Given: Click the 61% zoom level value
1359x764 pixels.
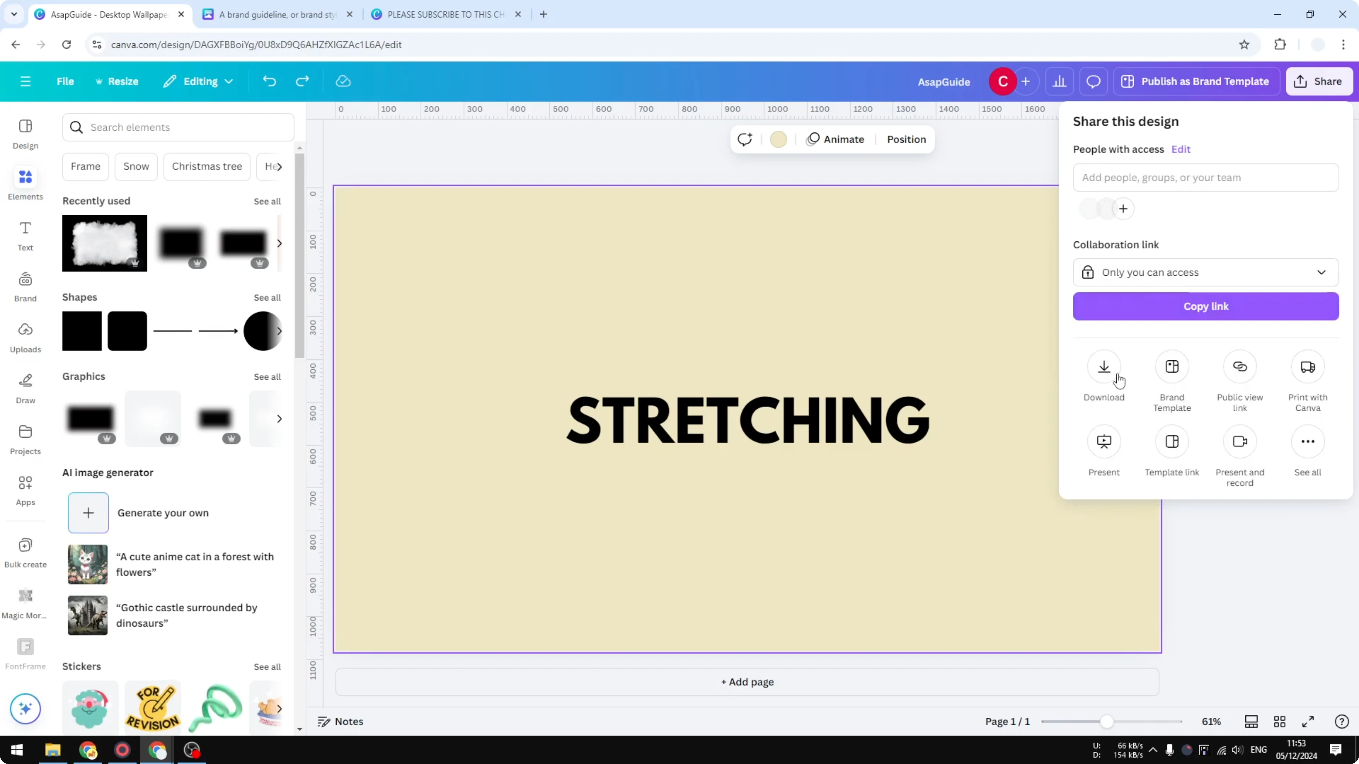Looking at the screenshot, I should click(1211, 721).
